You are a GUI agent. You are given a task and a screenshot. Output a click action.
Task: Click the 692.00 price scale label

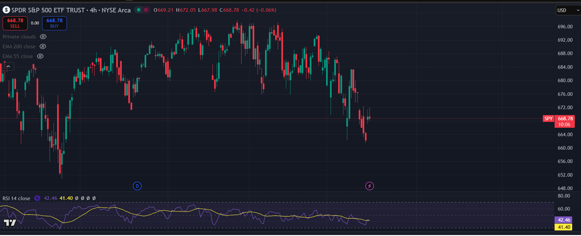click(565, 40)
